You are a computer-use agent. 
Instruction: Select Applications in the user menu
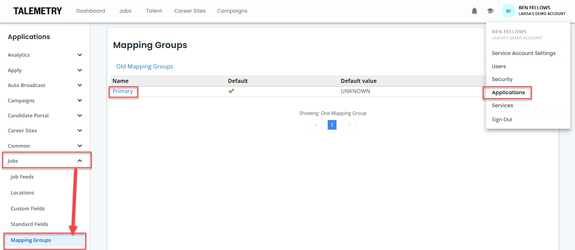coord(508,92)
